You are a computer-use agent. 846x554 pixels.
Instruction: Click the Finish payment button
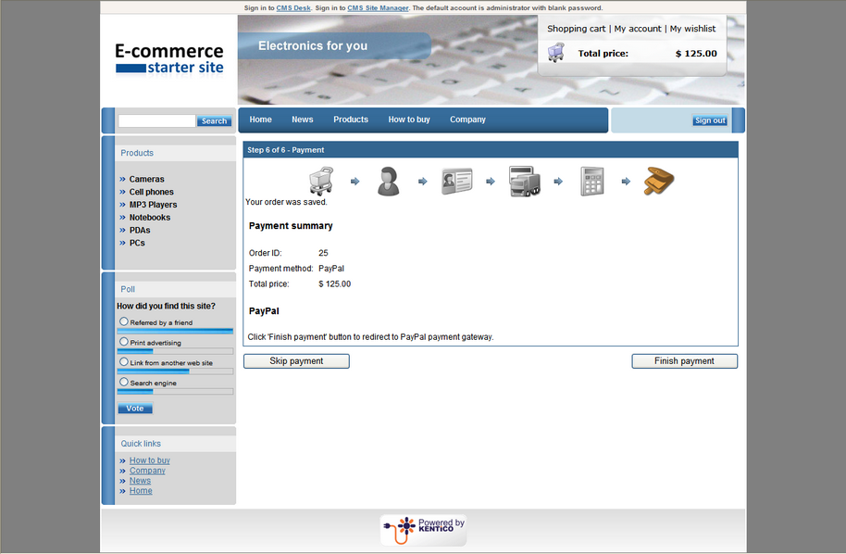(x=684, y=361)
